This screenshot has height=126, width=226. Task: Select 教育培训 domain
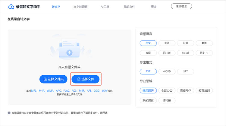pos(204,91)
